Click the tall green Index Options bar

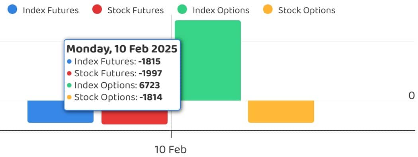[208, 60]
